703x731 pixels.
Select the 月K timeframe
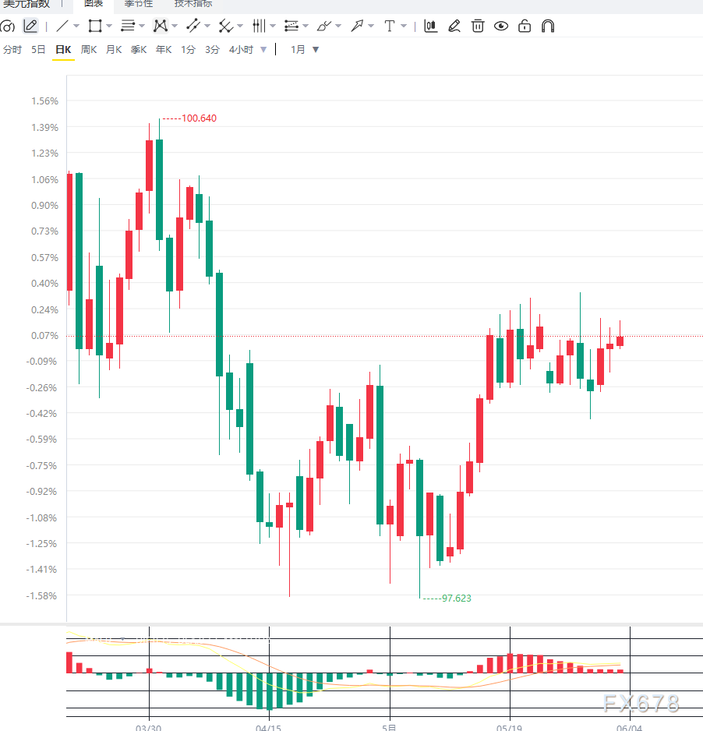(x=114, y=49)
